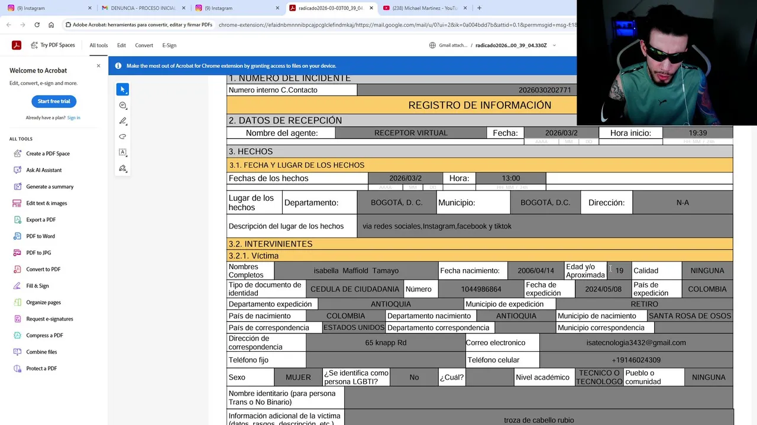Select the arrow selection tool

(122, 89)
